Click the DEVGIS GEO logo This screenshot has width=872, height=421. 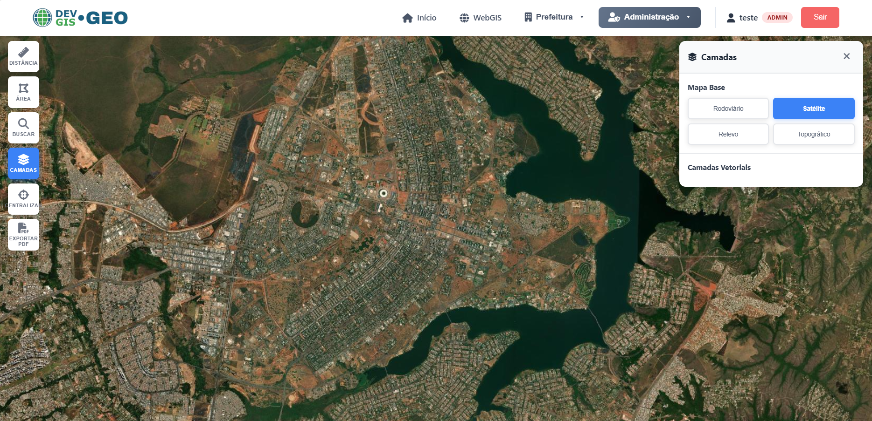click(x=79, y=17)
